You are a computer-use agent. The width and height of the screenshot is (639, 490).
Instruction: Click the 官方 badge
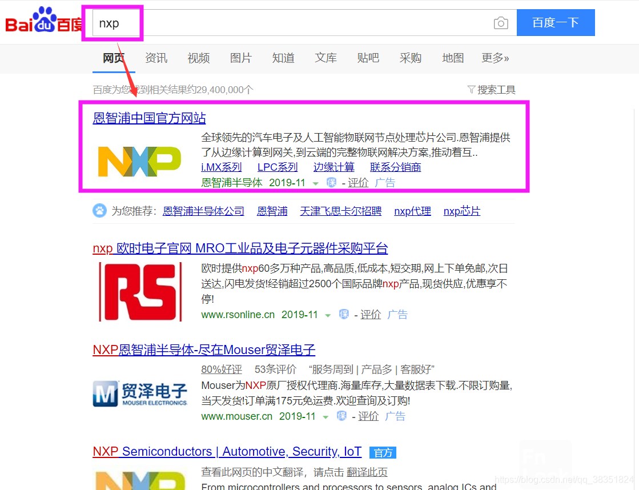coord(383,452)
